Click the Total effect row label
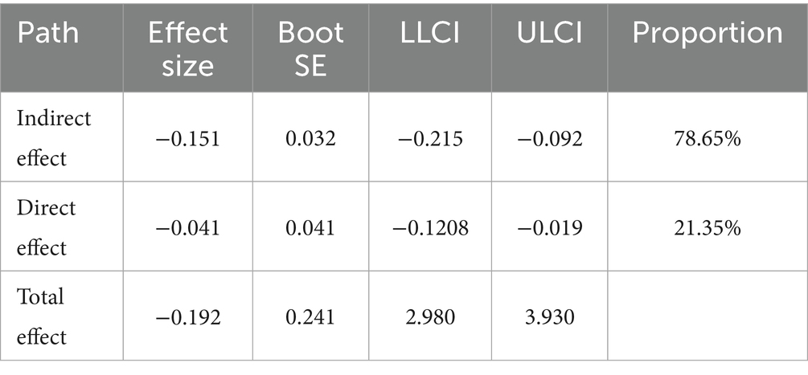The height and width of the screenshot is (375, 808). pos(43,316)
